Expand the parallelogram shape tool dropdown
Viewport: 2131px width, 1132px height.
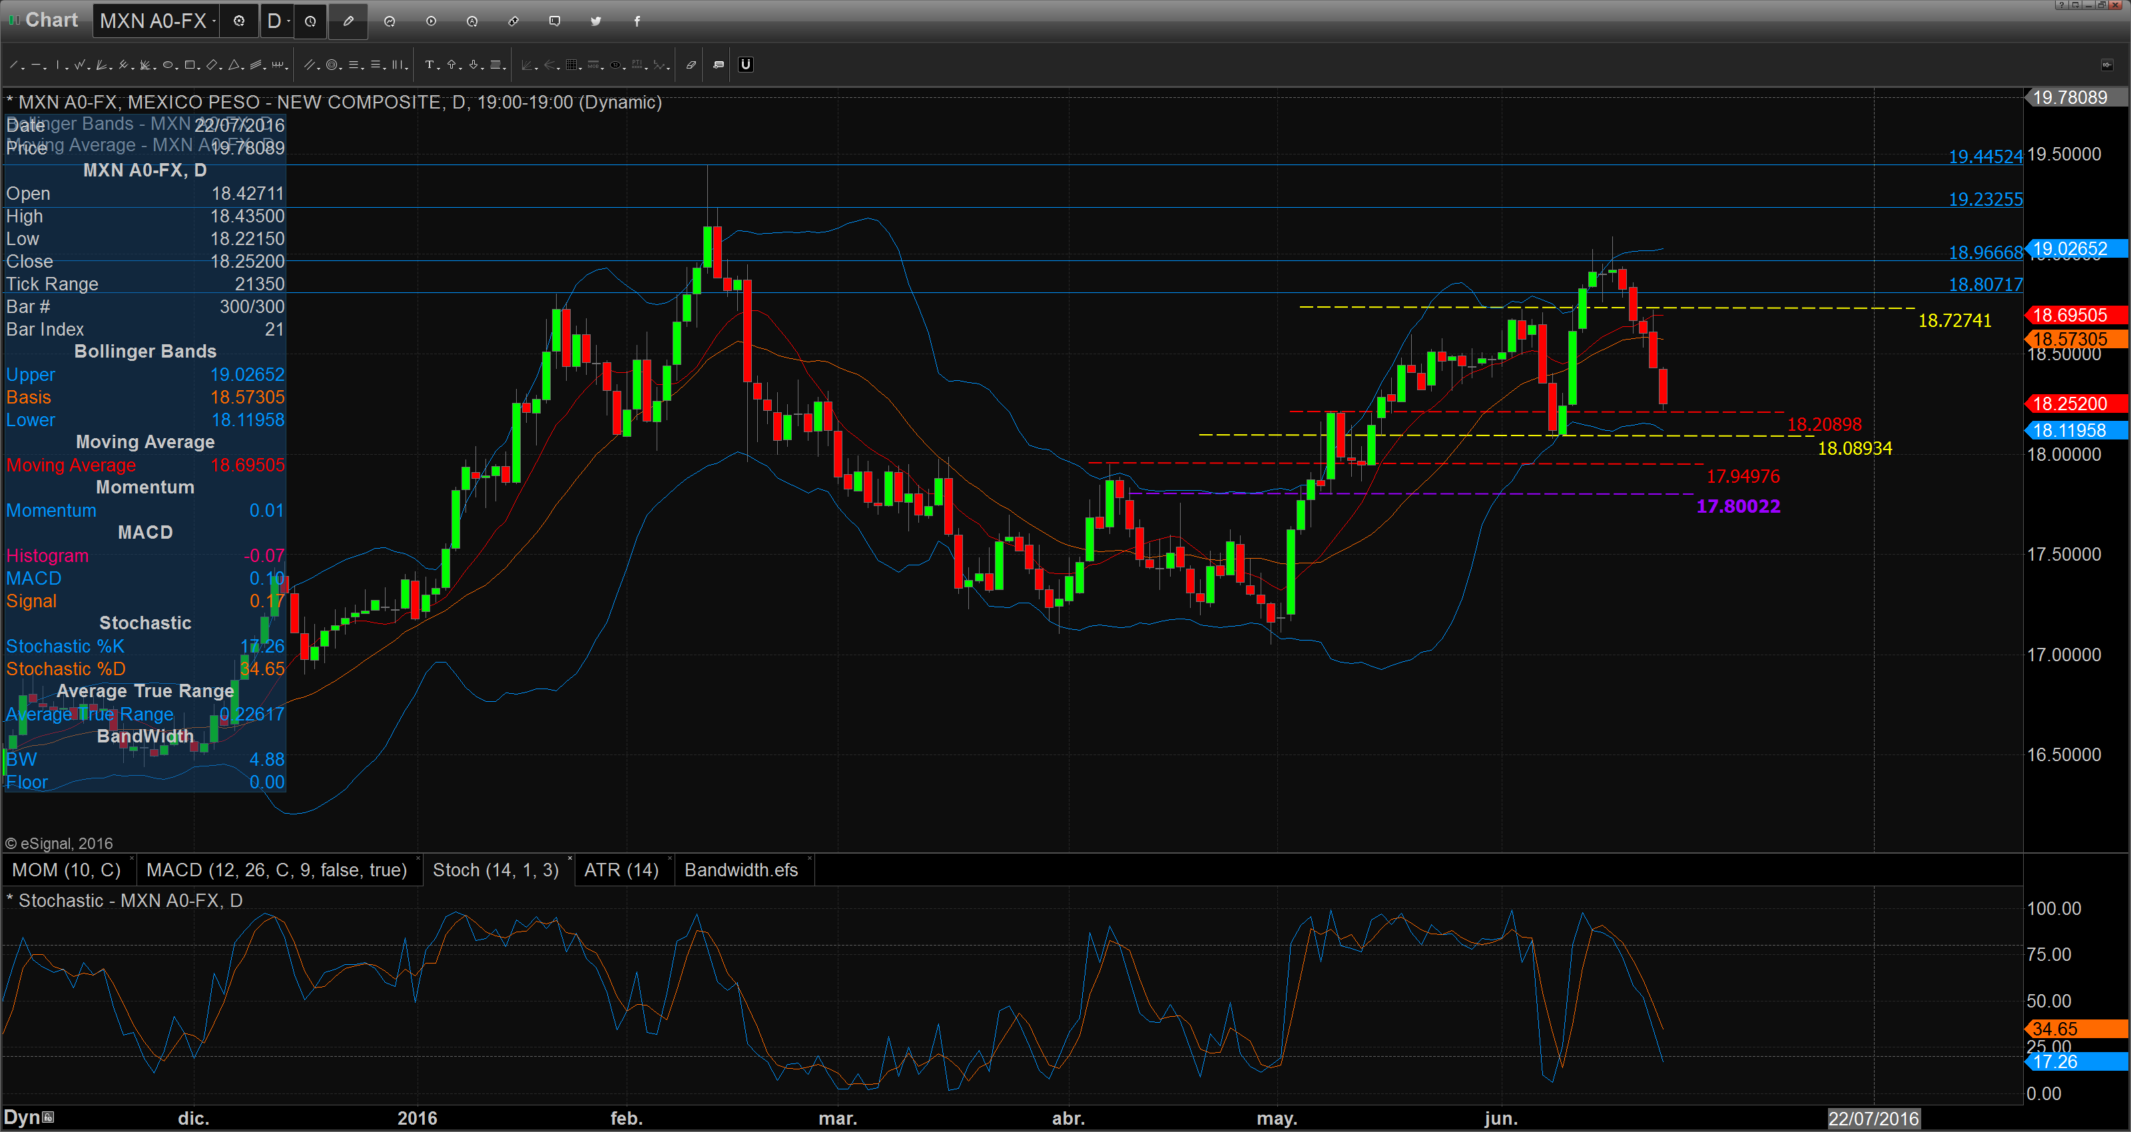[221, 69]
